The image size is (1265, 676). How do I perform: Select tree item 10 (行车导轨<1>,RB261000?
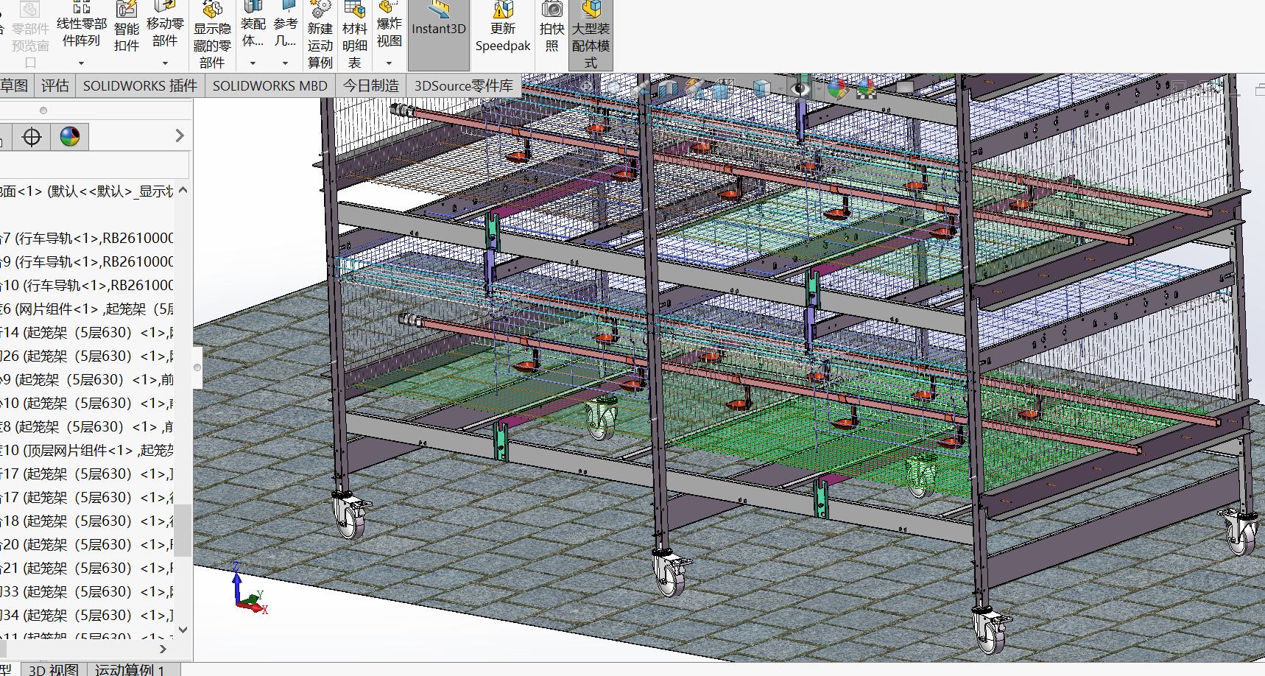87,285
